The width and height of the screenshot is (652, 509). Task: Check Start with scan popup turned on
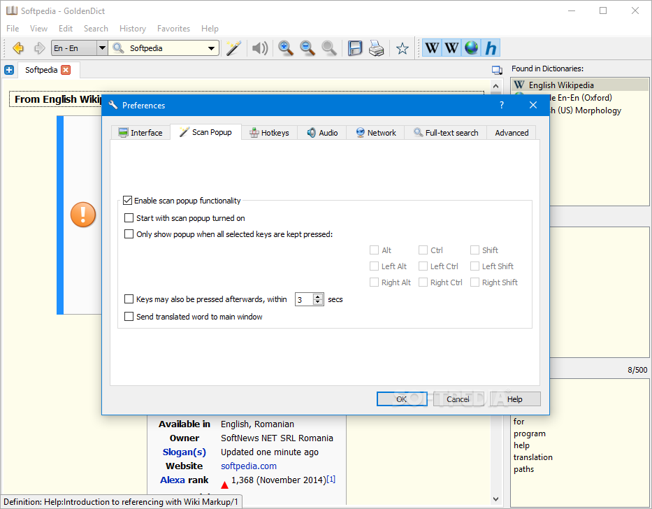[129, 218]
